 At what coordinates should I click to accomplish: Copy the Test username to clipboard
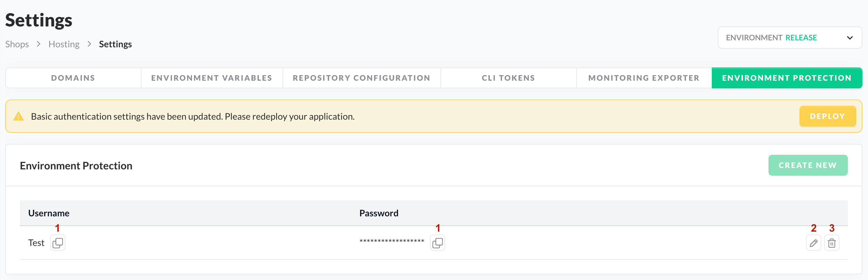[x=58, y=243]
